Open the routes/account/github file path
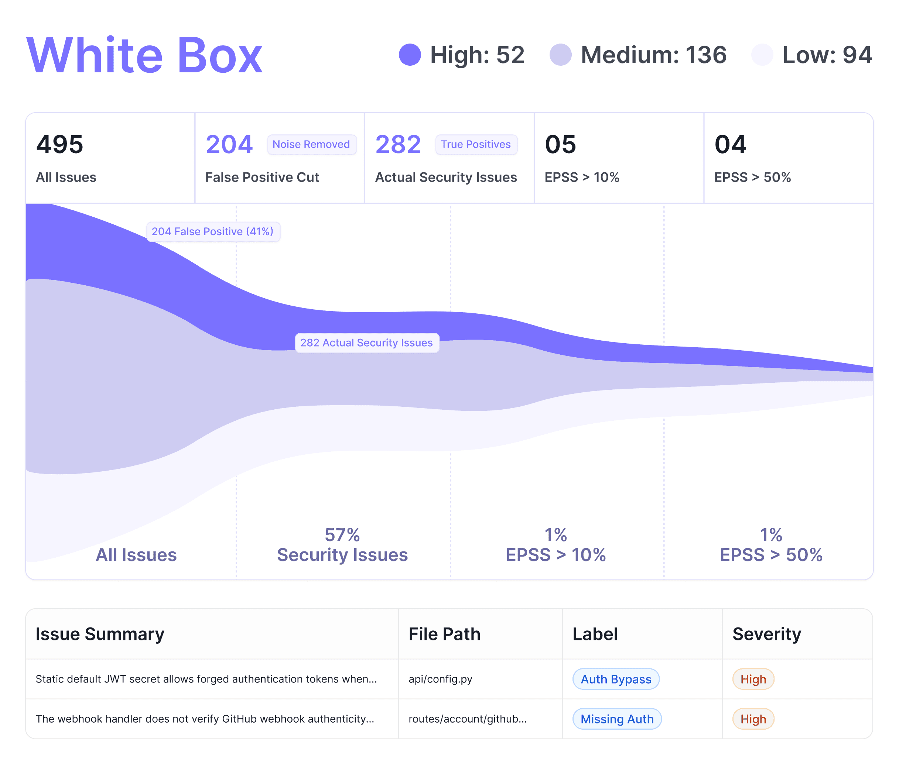 pyautogui.click(x=467, y=719)
